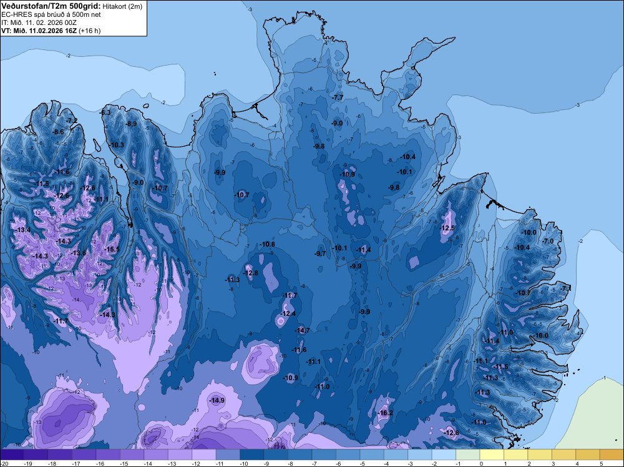Click the -10.3 temperature label
Screen dimensions: 624x467
[117, 145]
